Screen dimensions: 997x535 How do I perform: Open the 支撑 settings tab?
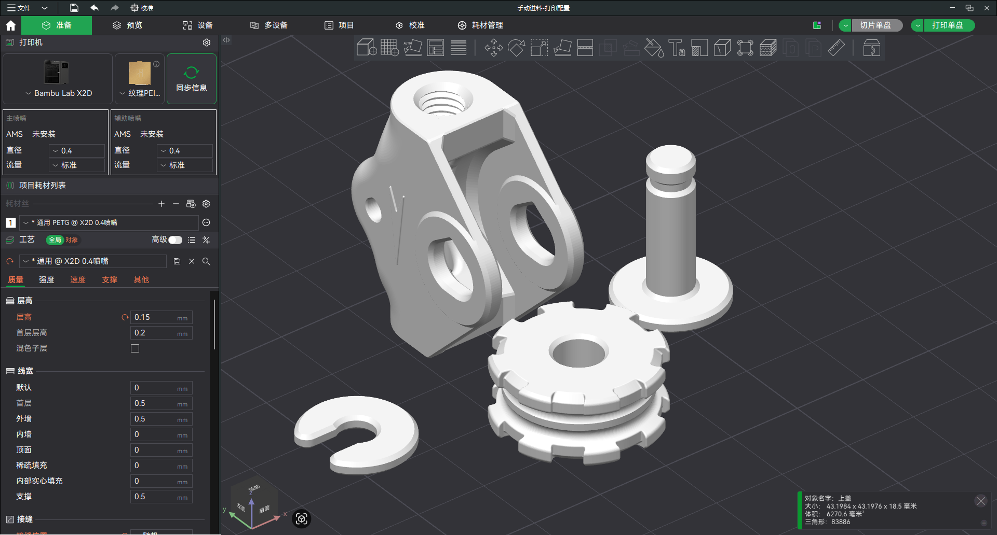pyautogui.click(x=110, y=280)
